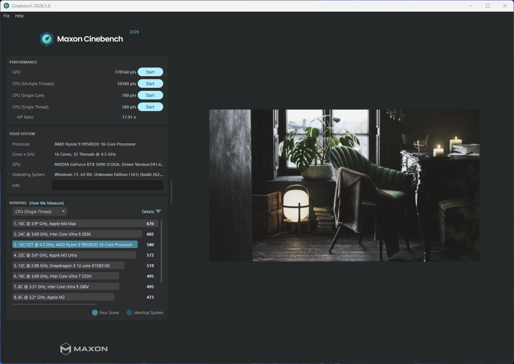Click the ranking list vertical scrollbar
This screenshot has height=364, width=514.
pos(161,251)
